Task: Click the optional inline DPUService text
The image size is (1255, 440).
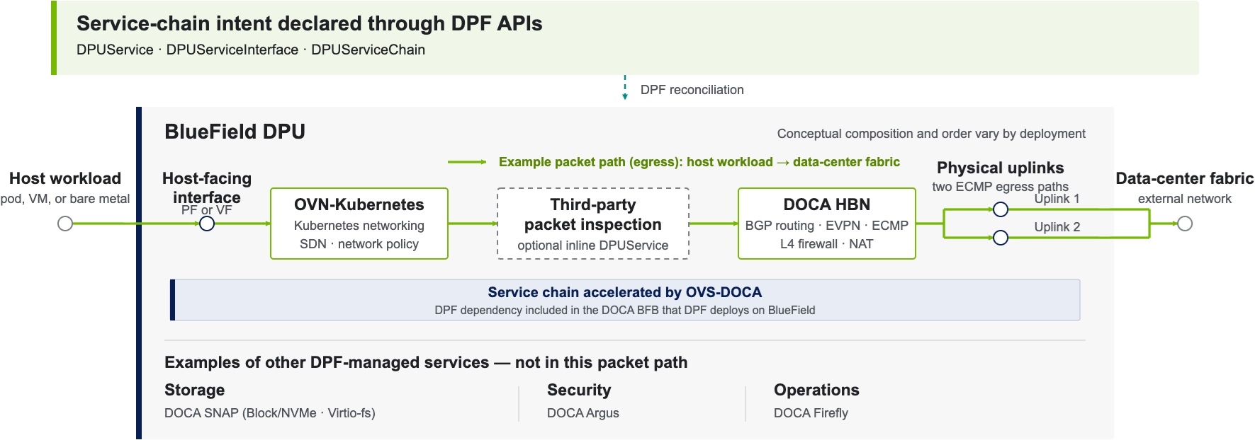Action: tap(593, 245)
